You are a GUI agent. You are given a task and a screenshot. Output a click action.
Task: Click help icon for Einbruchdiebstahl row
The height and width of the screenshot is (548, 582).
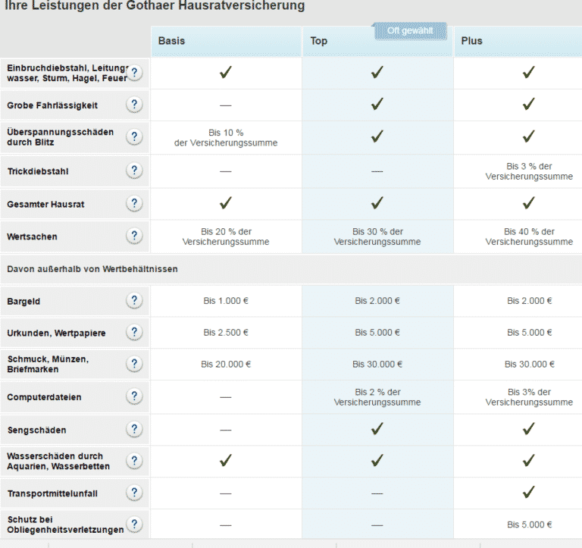(x=134, y=73)
